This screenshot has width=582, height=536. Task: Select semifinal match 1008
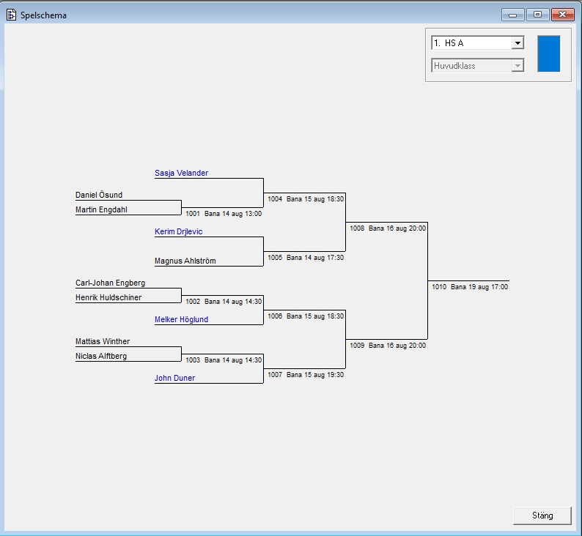(x=388, y=228)
